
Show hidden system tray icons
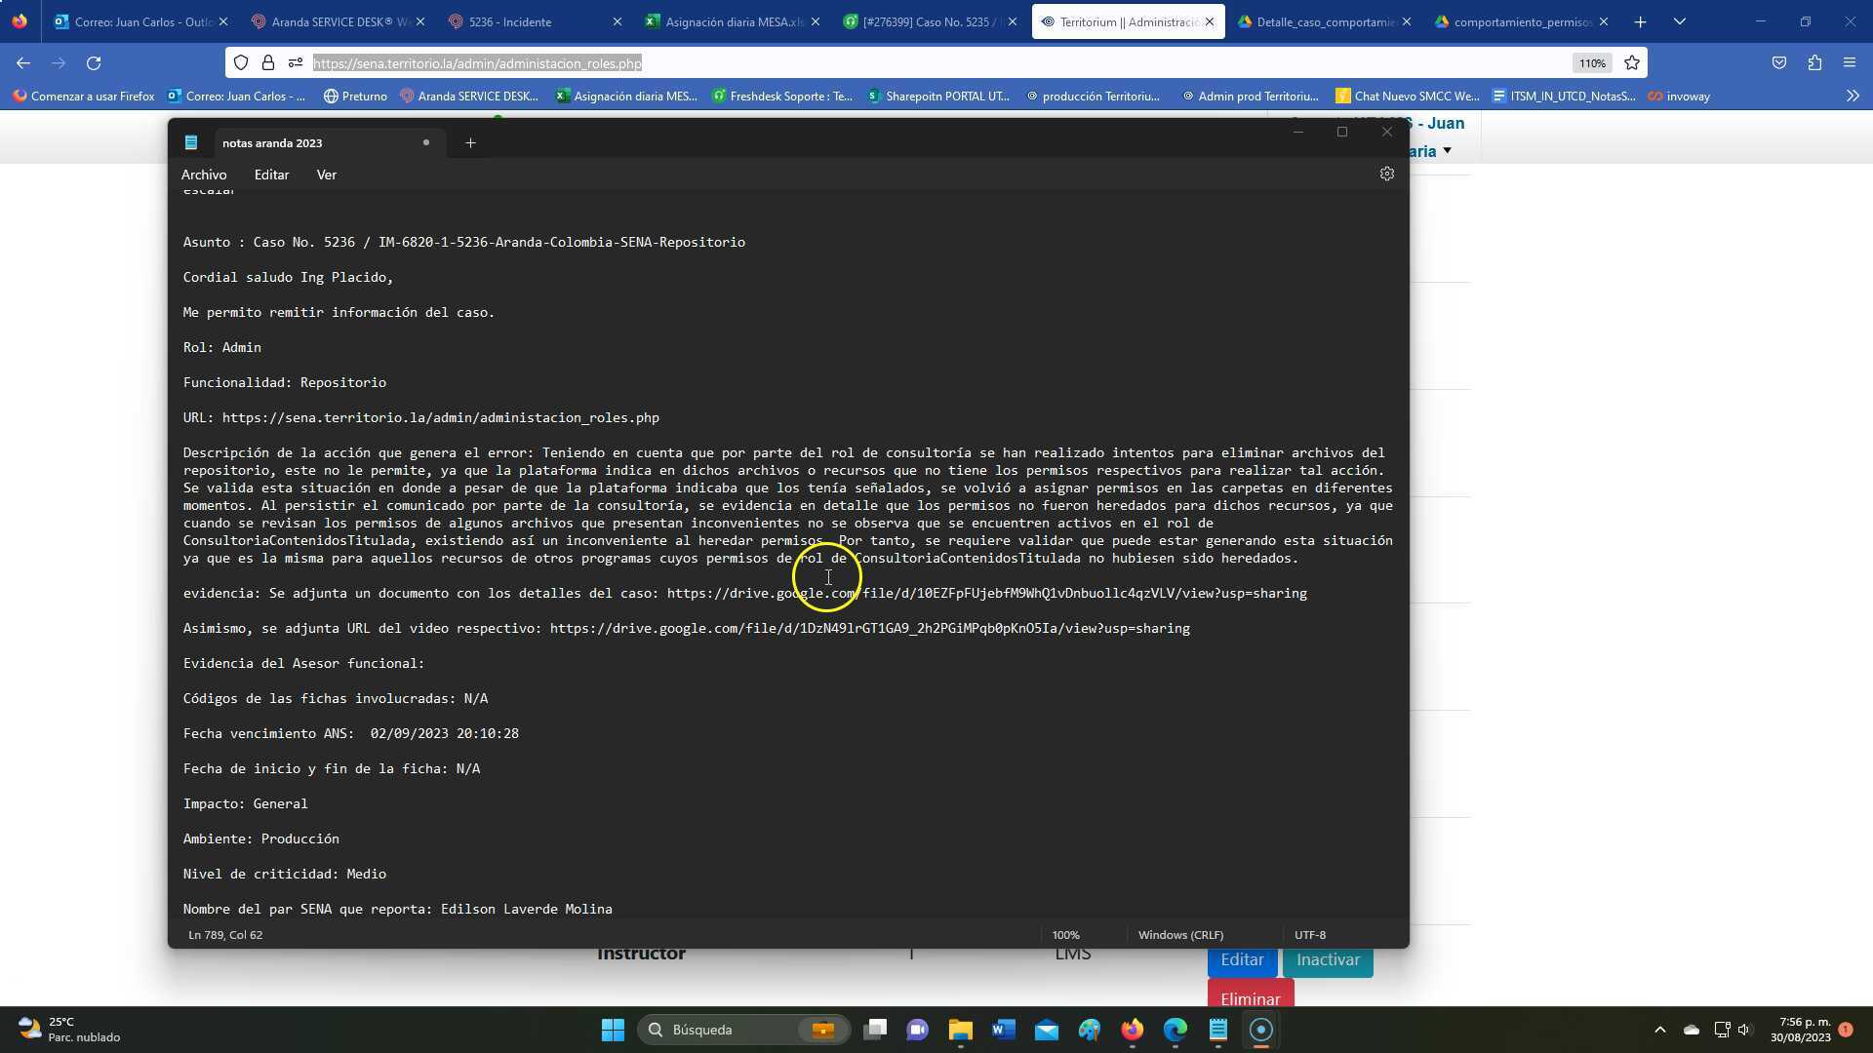click(x=1659, y=1030)
